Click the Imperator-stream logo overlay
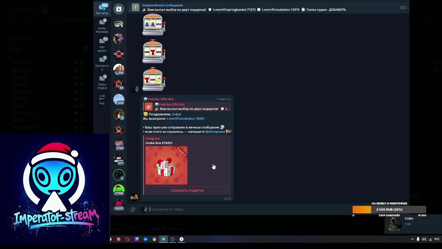The image size is (442, 249). [55, 188]
